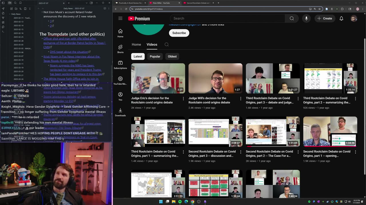
Task: Click the YouTube Premium logo
Action: [x=139, y=19]
